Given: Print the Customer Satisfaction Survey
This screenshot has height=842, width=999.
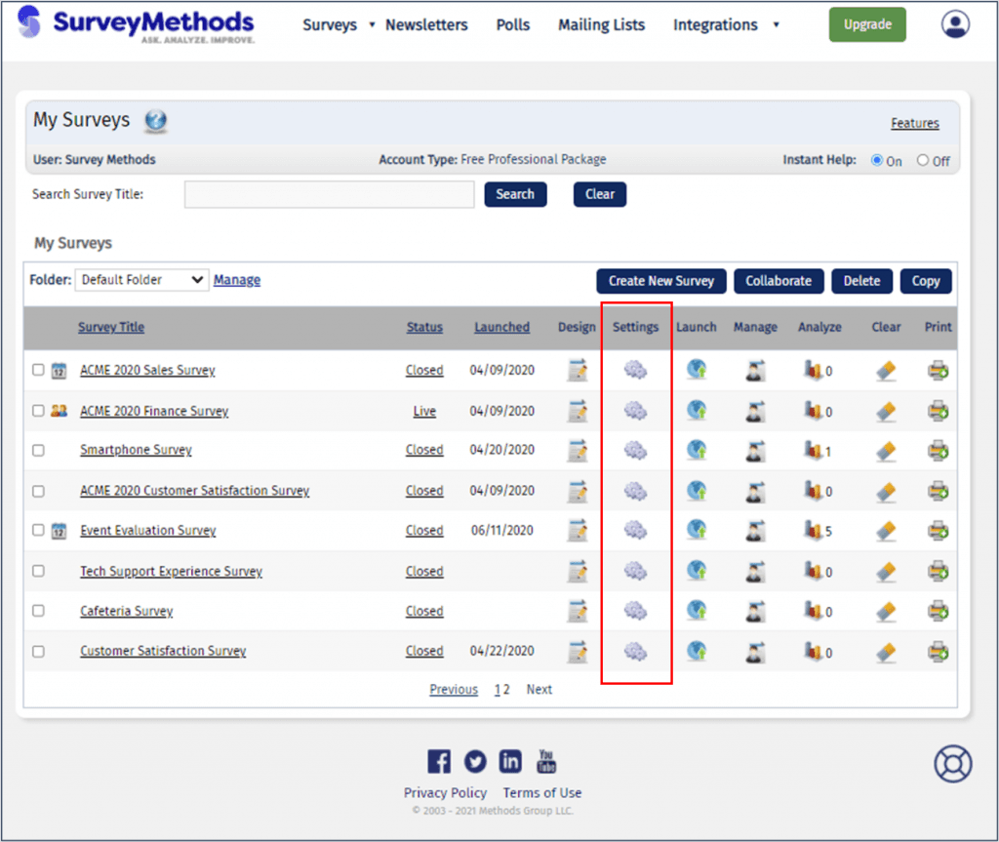Looking at the screenshot, I should point(938,652).
